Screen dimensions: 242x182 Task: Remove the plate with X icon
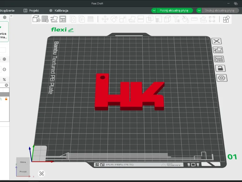click(x=217, y=41)
